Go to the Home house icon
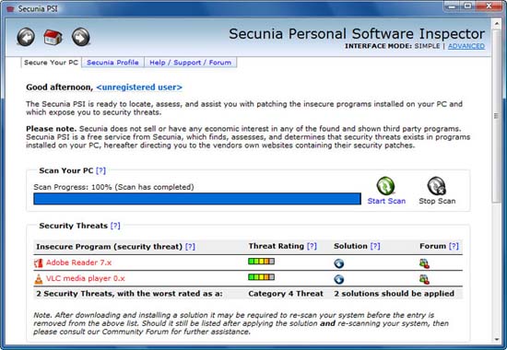This screenshot has width=507, height=350. click(x=53, y=37)
